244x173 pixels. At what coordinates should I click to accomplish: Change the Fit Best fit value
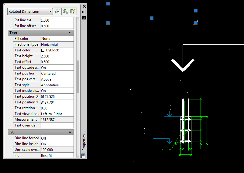click(x=57, y=155)
